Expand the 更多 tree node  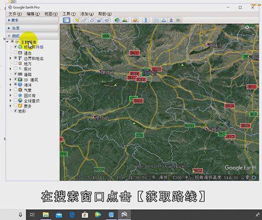(11, 106)
